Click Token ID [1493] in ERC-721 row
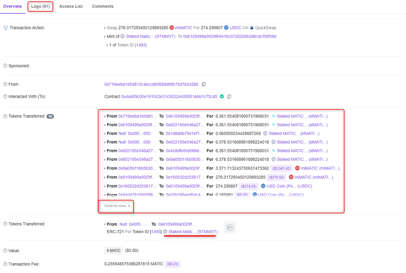The height and width of the screenshot is (273, 406). tap(156, 232)
